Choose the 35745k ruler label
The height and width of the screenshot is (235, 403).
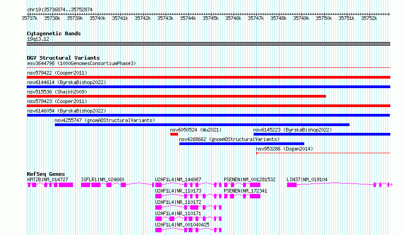tap(211, 18)
